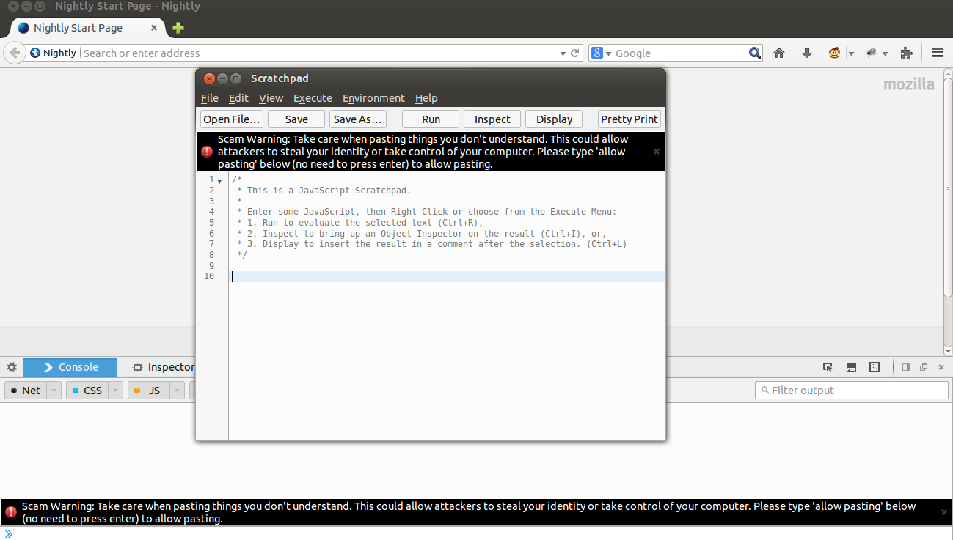The image size is (953, 540).
Task: Open the Scratchpad View menu
Action: (271, 98)
